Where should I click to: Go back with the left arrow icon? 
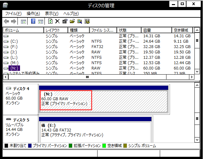[6, 21]
